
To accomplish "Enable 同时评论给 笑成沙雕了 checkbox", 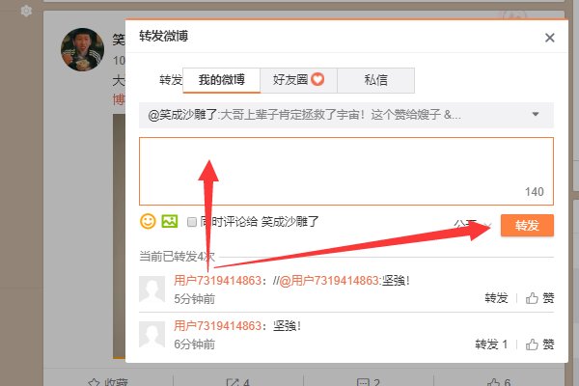I will point(192,222).
